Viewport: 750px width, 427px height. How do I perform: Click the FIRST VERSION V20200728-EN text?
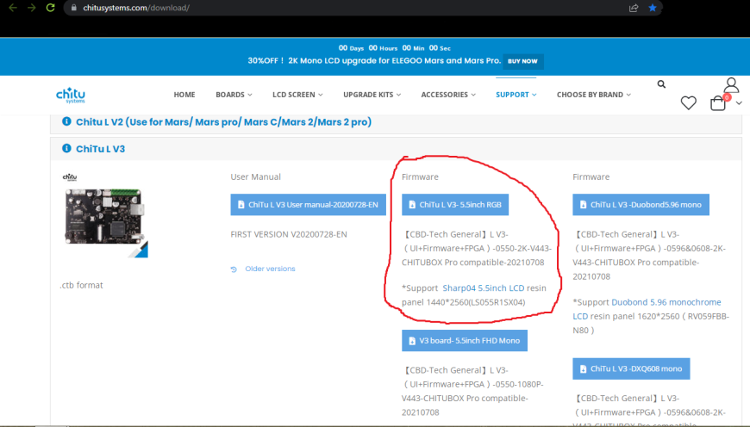point(289,234)
